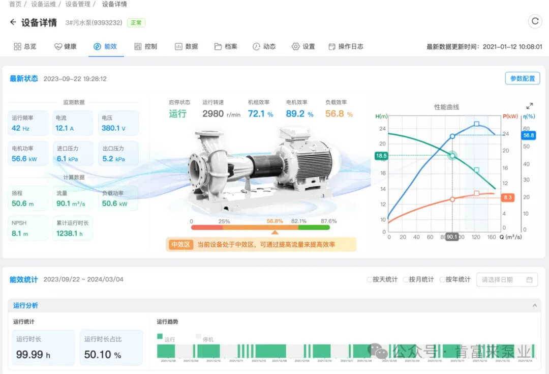Select the 按月统计 monthly statistics radio button
Screen dimensions: 549x374
(406, 280)
